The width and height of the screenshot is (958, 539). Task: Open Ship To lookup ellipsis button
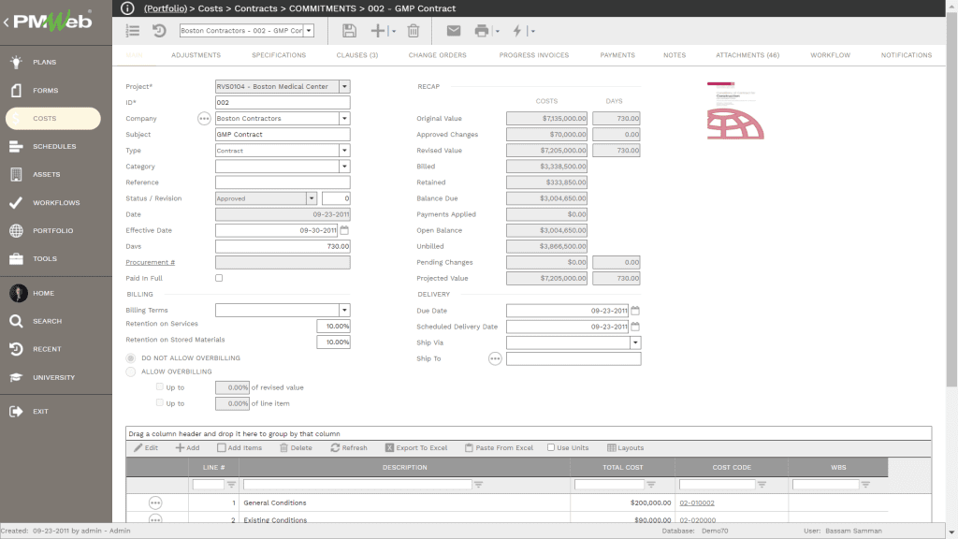tap(495, 358)
